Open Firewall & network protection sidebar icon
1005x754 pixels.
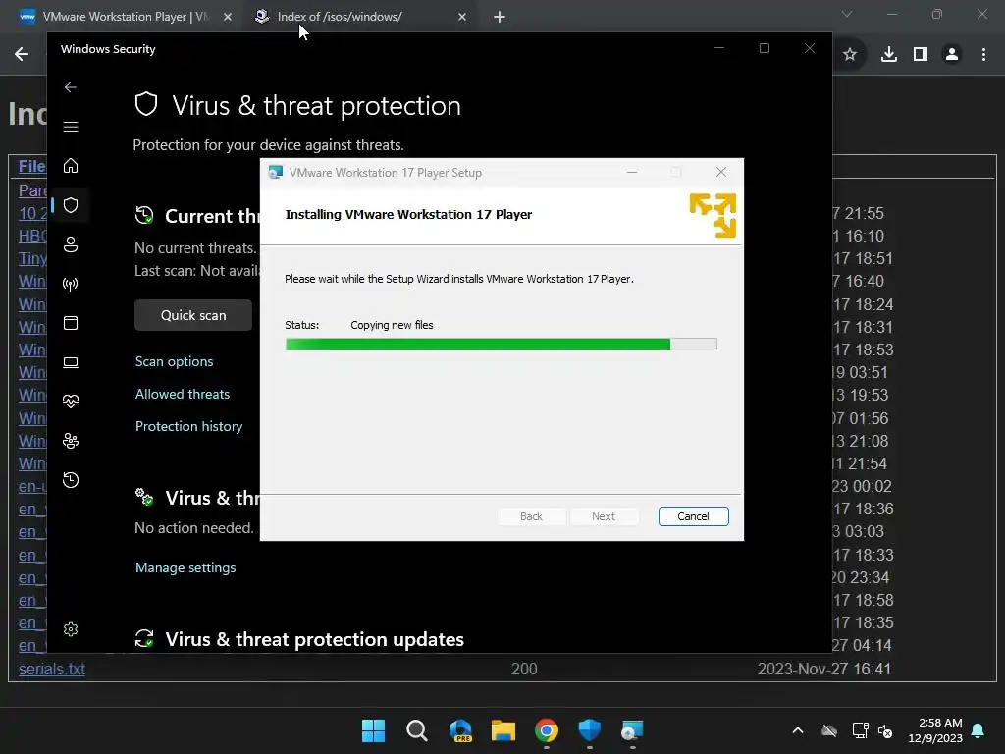pyautogui.click(x=71, y=284)
